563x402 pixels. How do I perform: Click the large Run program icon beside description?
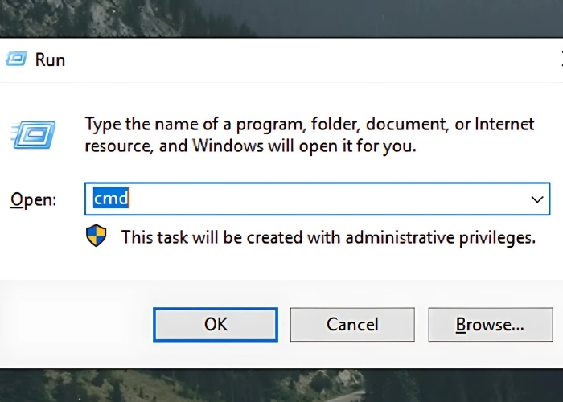click(x=34, y=135)
